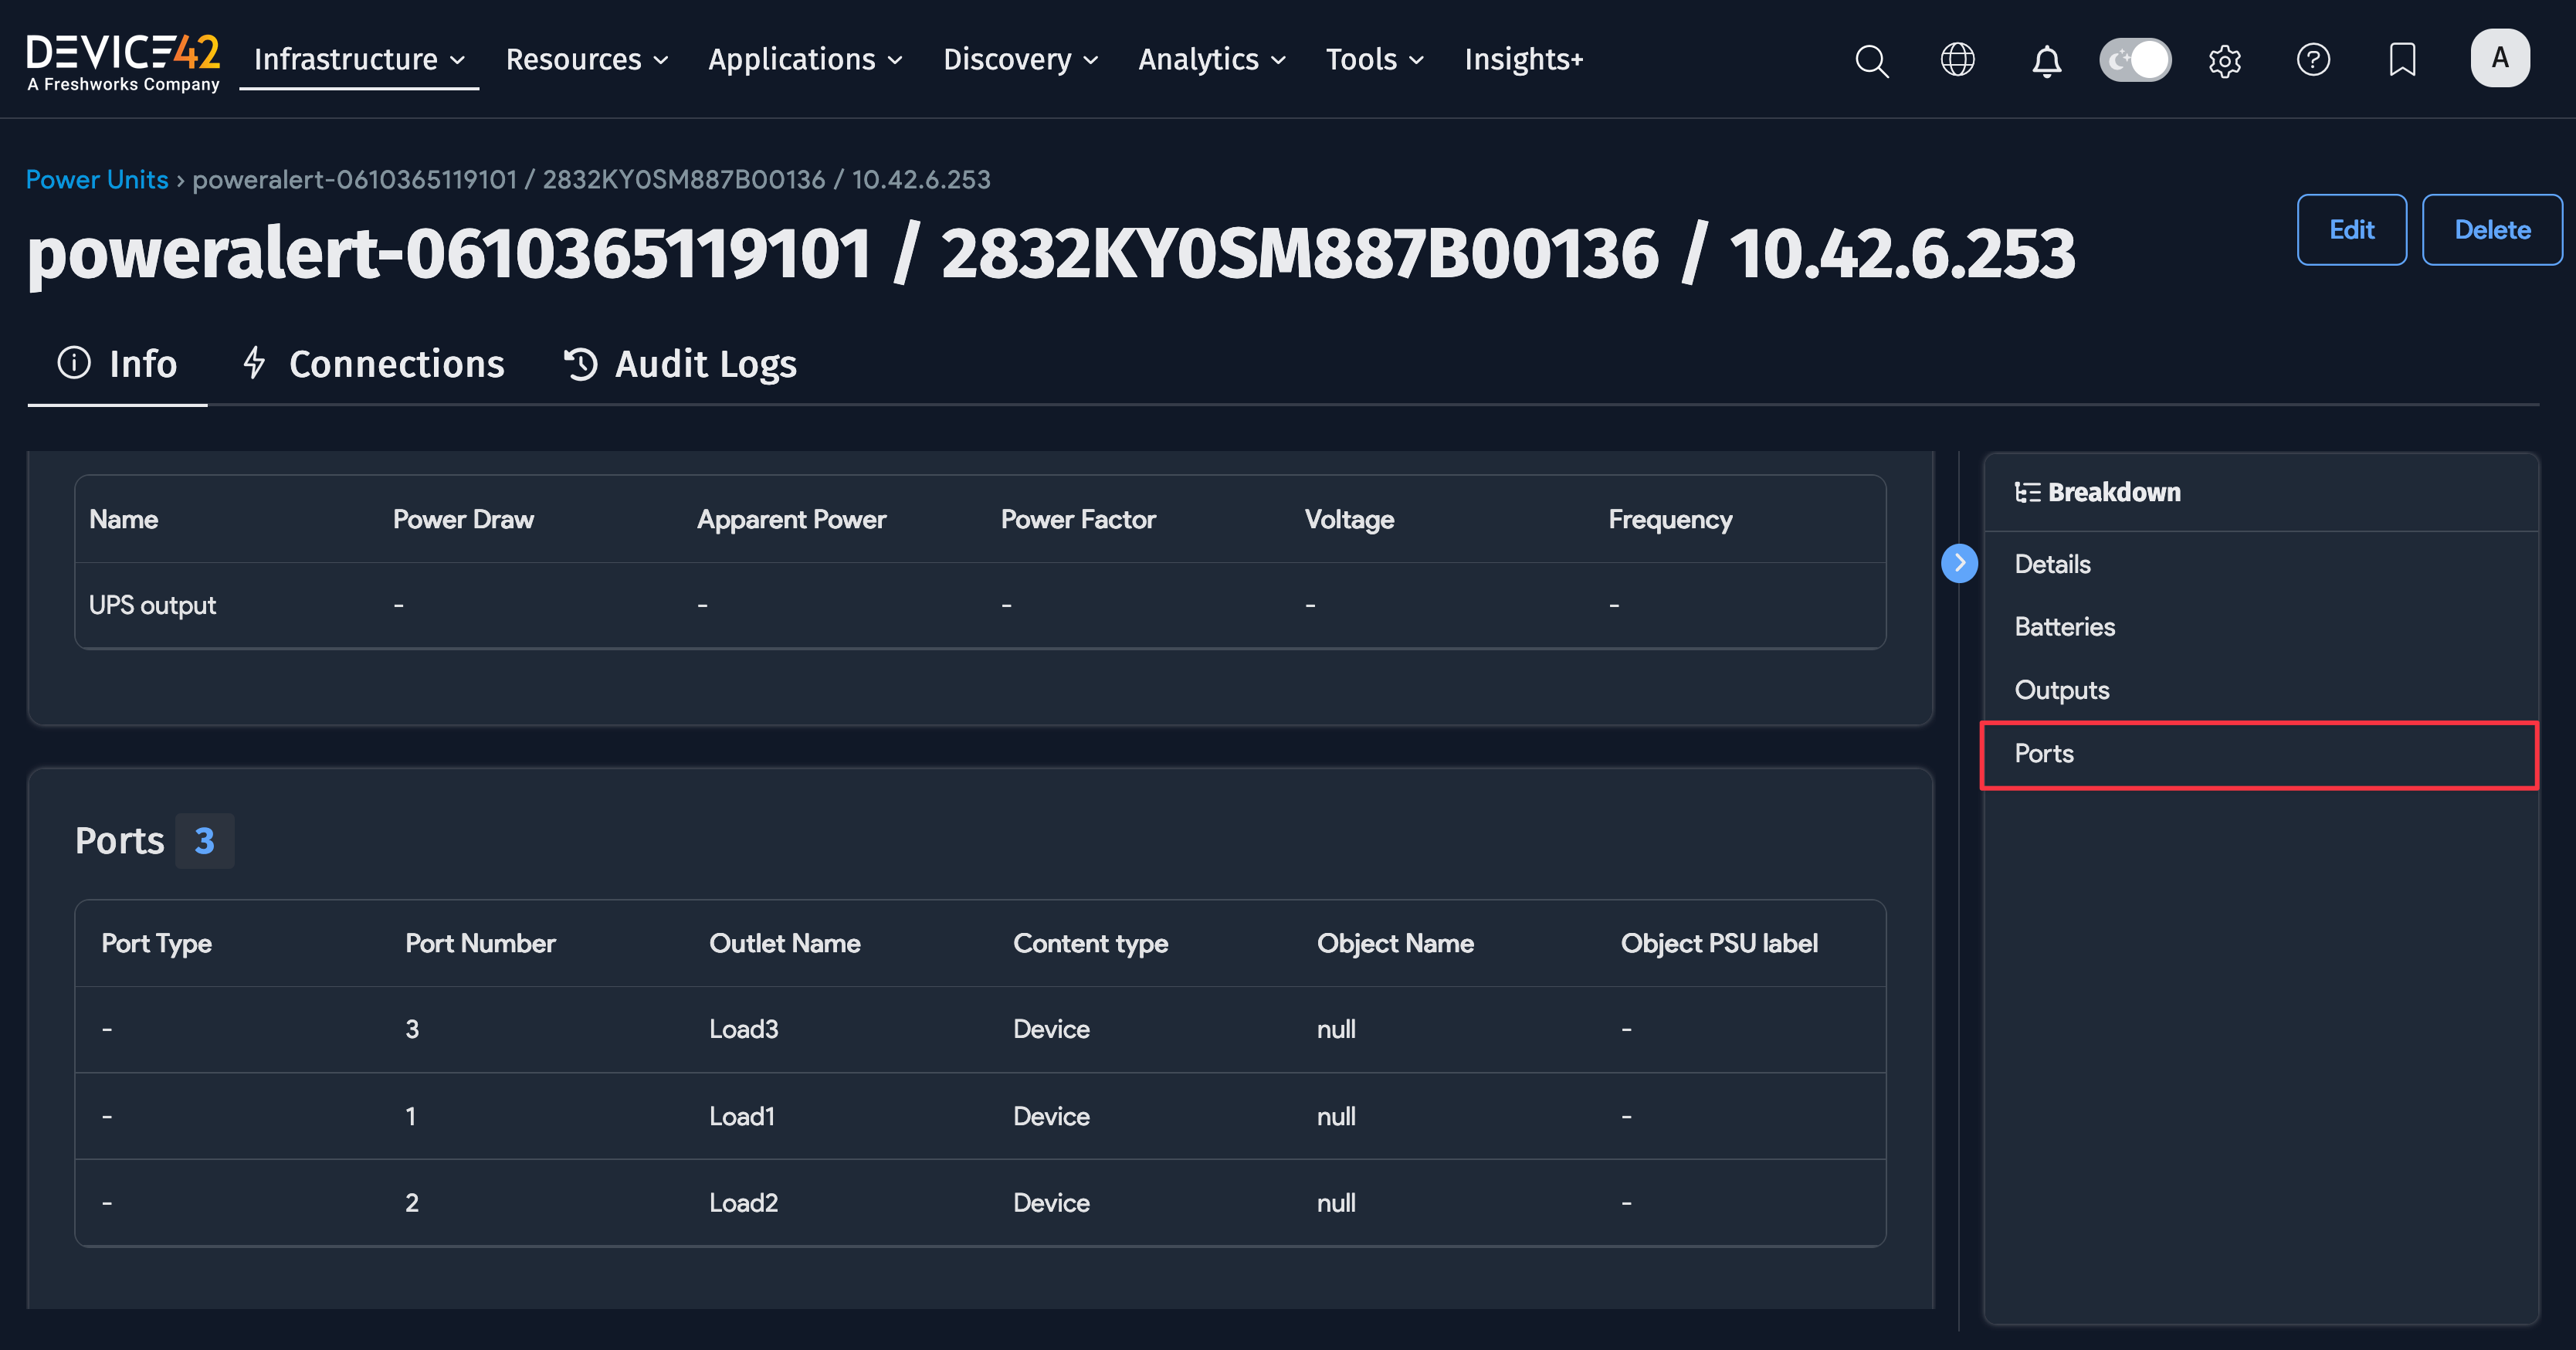Click the Delete button
Screen dimensions: 2576x1350
2491,230
